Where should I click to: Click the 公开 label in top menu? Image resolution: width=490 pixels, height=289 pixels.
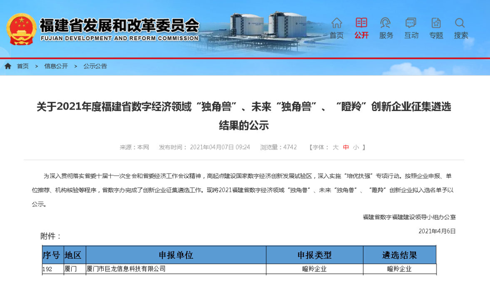[x=362, y=35]
